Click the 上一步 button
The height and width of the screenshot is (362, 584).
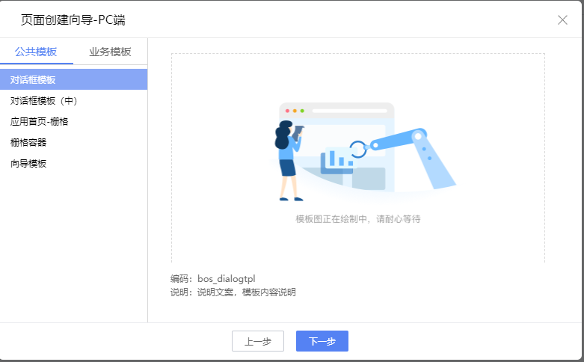point(258,341)
